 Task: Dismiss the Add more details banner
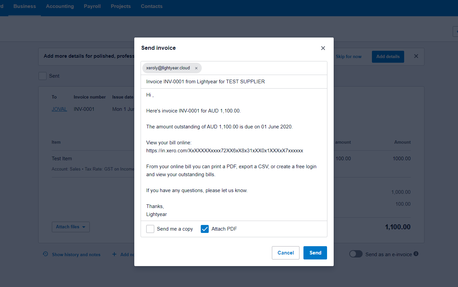[x=416, y=56]
